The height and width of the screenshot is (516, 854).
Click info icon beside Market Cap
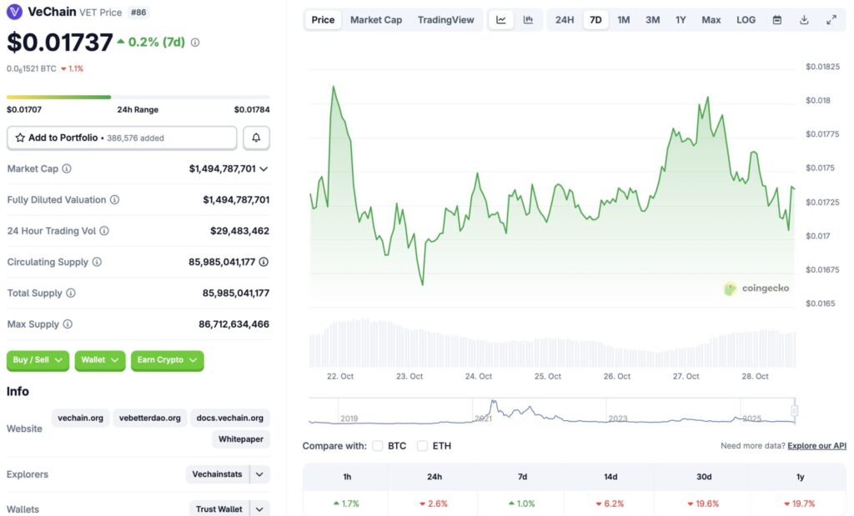click(67, 168)
